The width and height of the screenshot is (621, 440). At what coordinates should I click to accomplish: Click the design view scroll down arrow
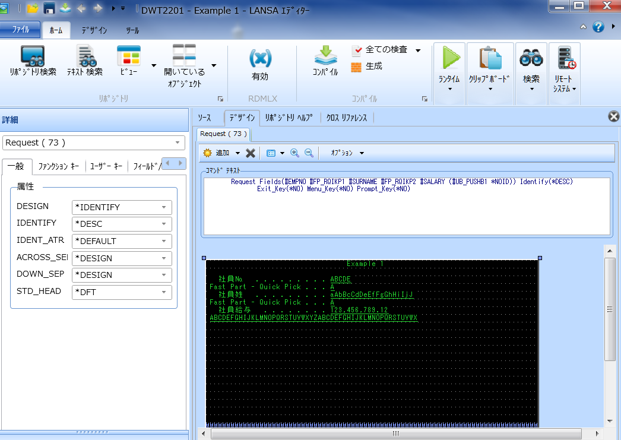pyautogui.click(x=610, y=421)
